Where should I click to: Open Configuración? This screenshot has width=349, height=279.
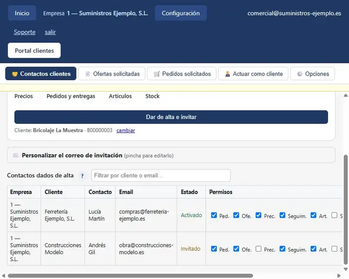pos(180,13)
